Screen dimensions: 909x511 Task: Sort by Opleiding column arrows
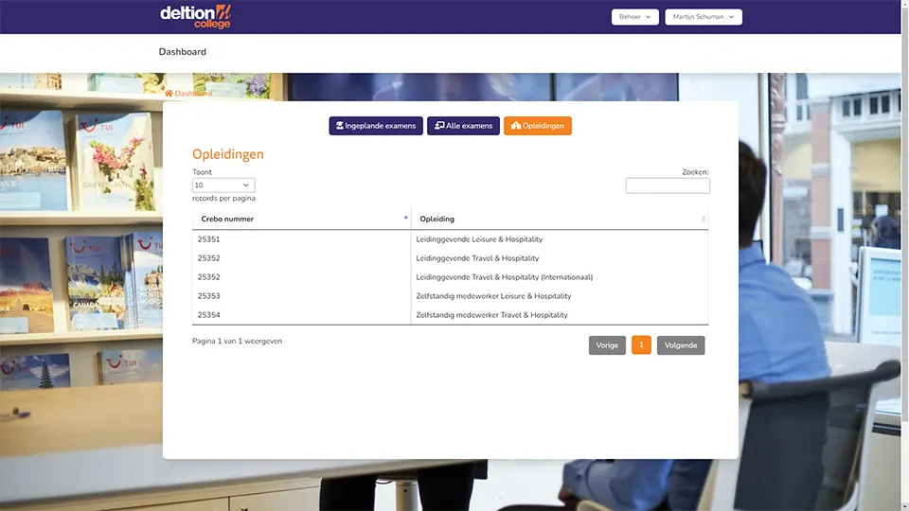(704, 219)
